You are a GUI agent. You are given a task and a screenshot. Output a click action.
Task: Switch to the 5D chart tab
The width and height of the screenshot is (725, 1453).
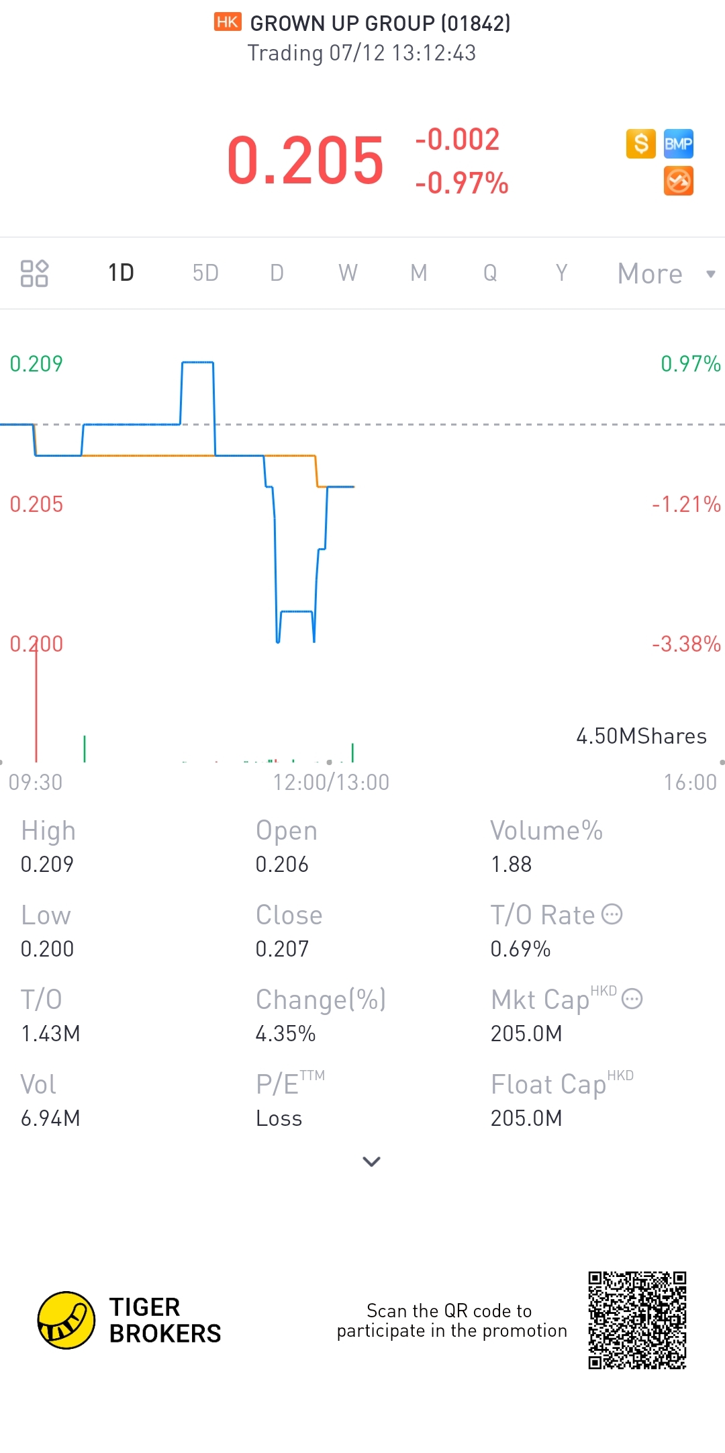(x=205, y=273)
